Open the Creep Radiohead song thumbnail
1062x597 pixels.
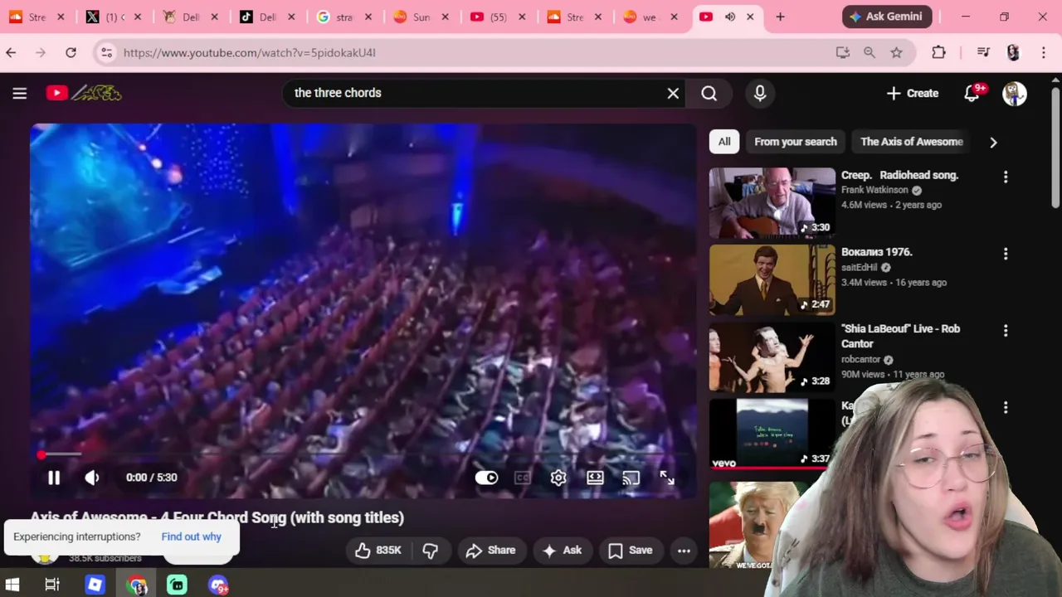[772, 203]
